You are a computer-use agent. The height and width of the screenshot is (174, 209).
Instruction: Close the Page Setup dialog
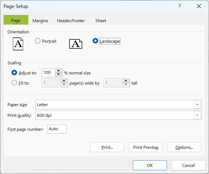click(199, 6)
